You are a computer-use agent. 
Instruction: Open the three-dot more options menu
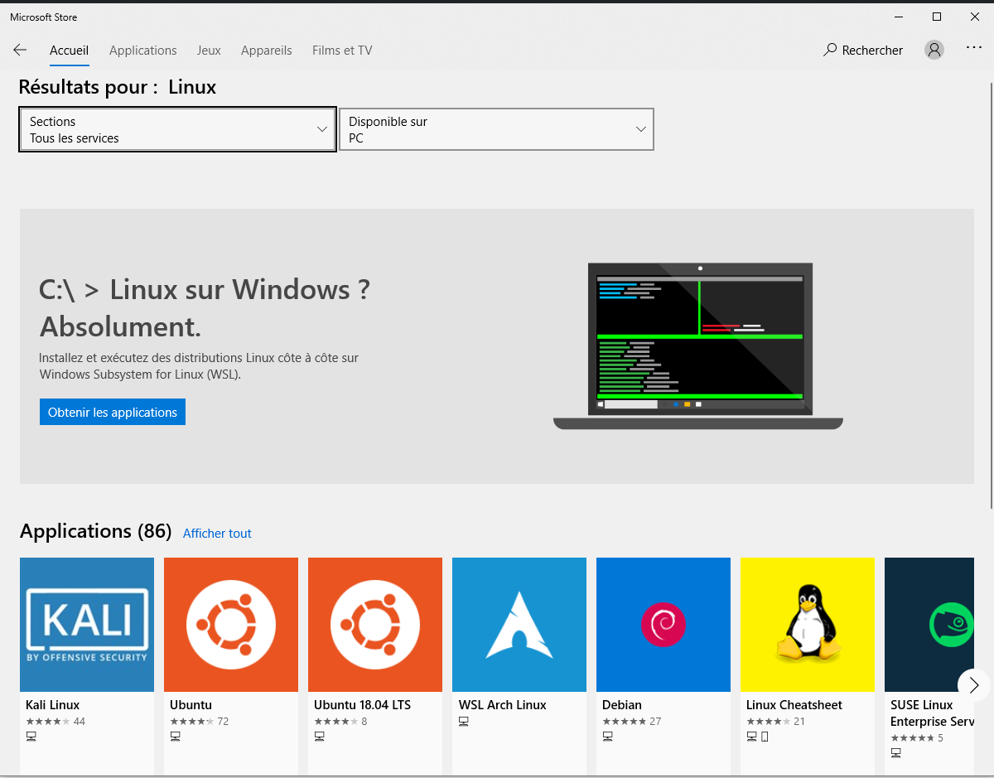click(974, 48)
